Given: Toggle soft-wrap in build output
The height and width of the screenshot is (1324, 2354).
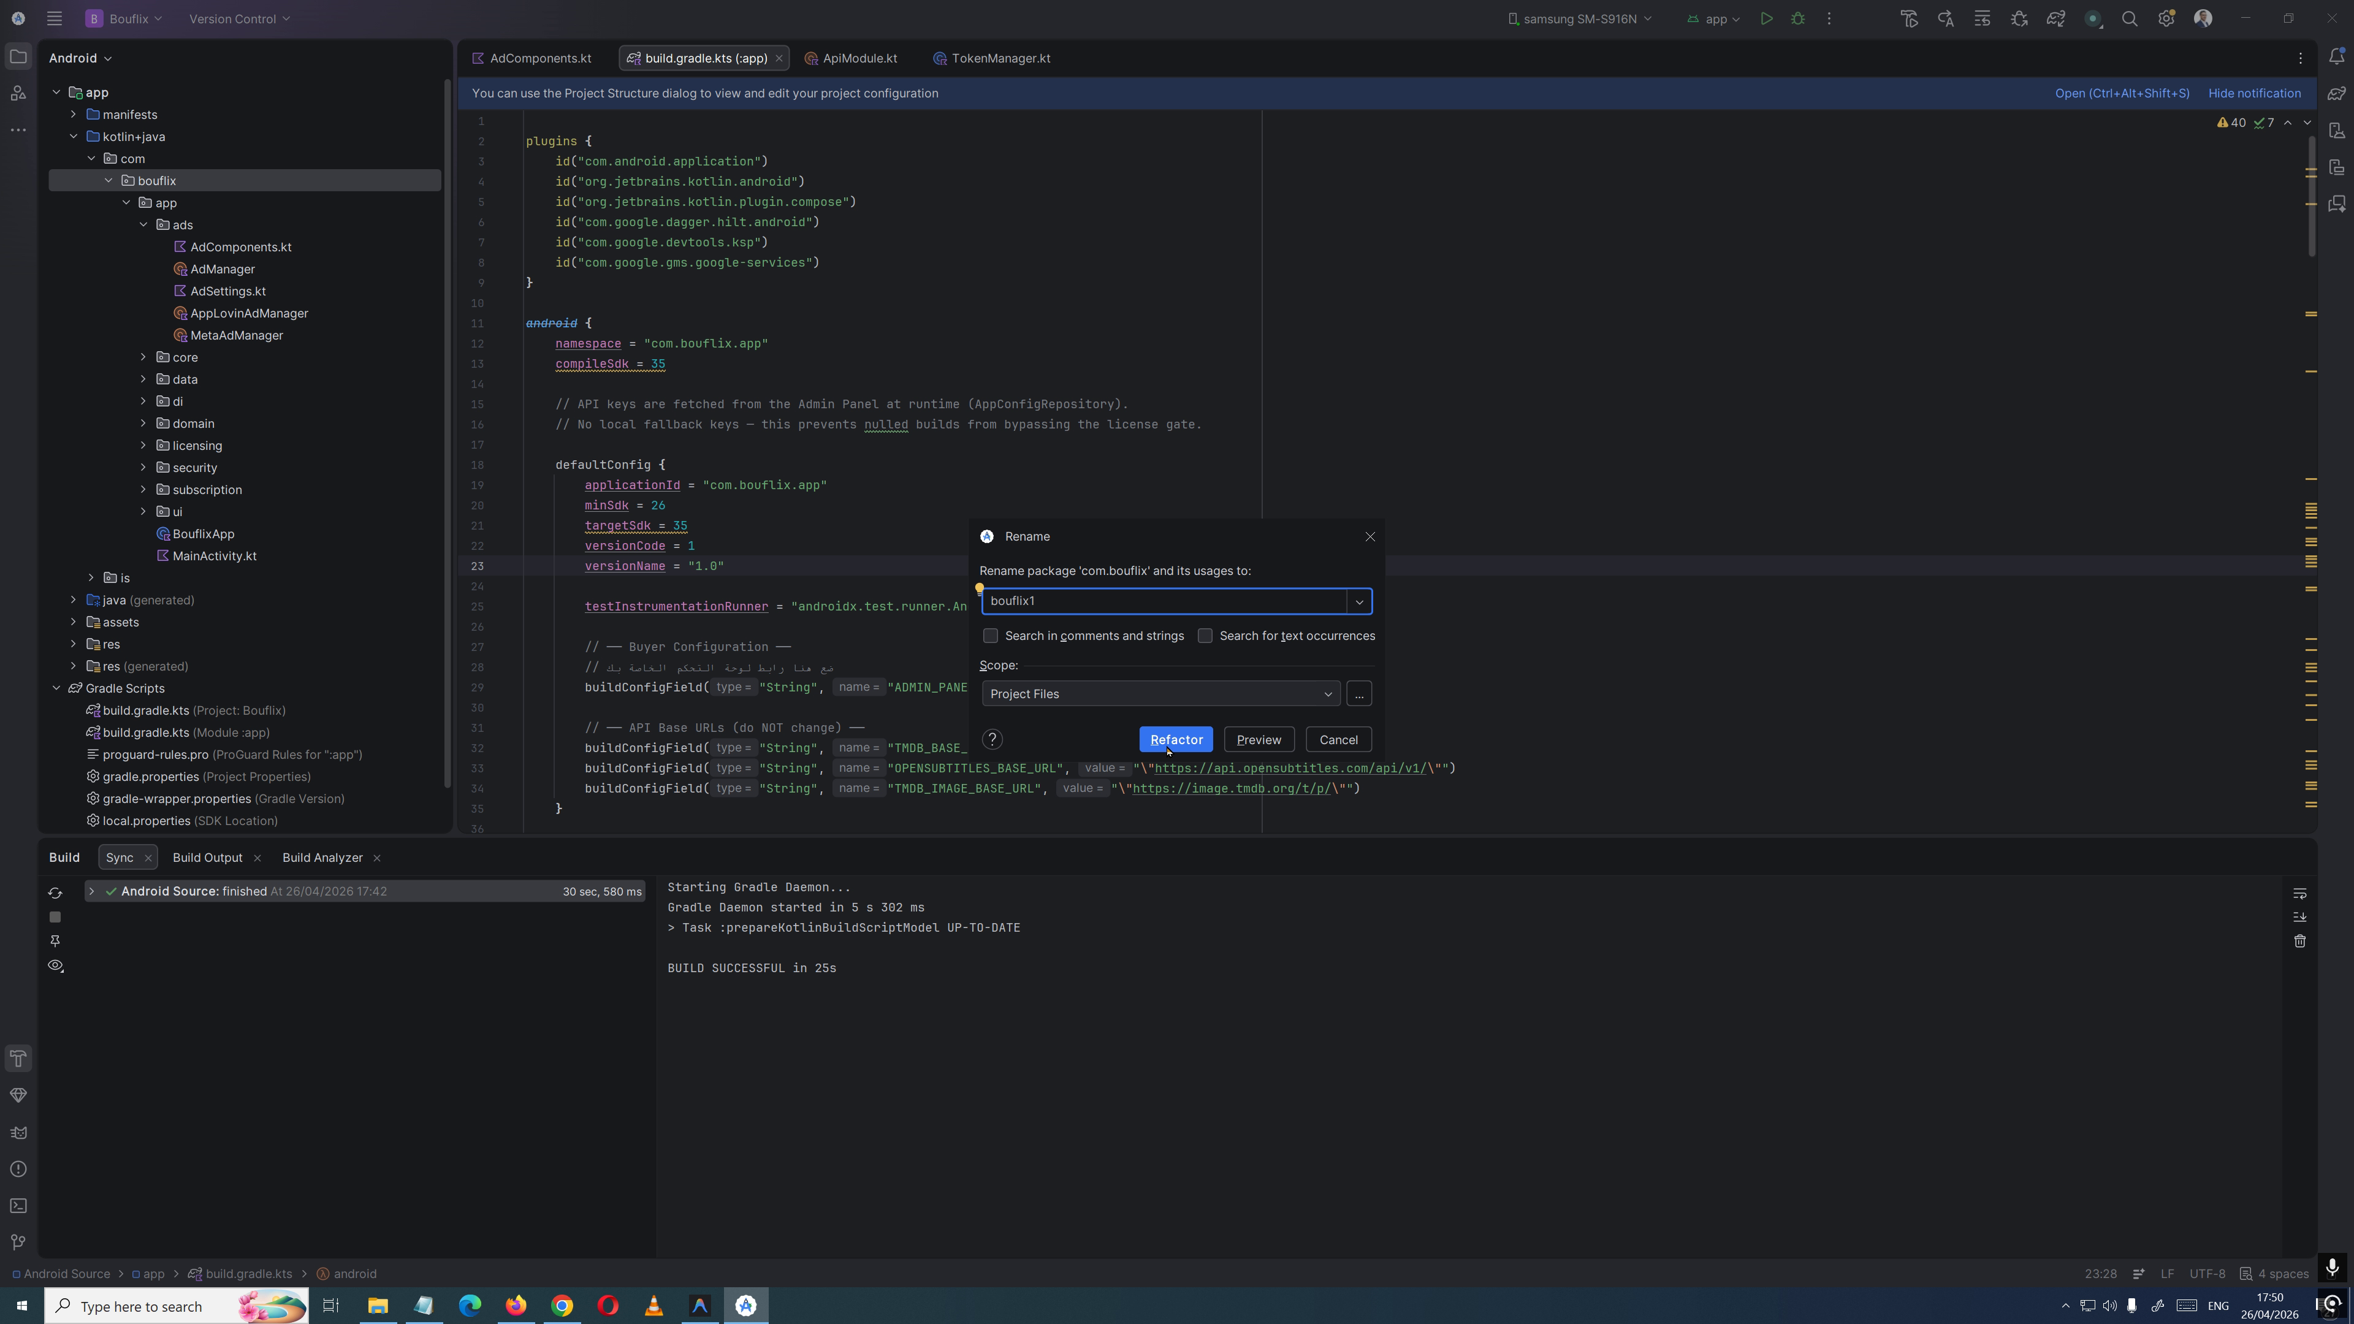Looking at the screenshot, I should (x=2300, y=892).
